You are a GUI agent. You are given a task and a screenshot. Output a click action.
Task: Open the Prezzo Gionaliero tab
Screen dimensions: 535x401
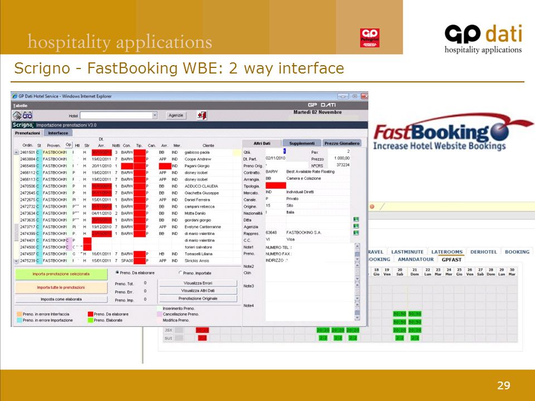coord(342,143)
